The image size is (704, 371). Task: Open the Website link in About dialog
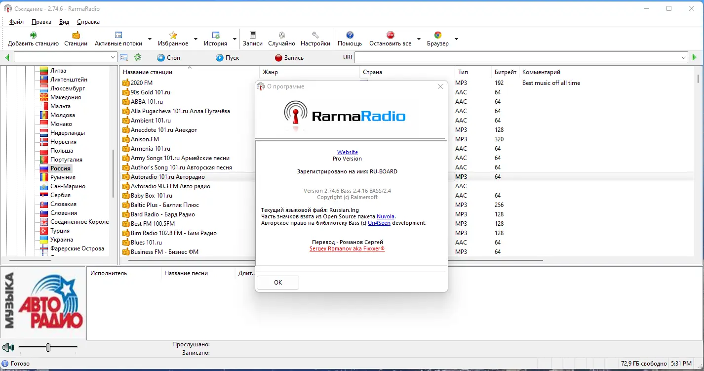point(347,152)
